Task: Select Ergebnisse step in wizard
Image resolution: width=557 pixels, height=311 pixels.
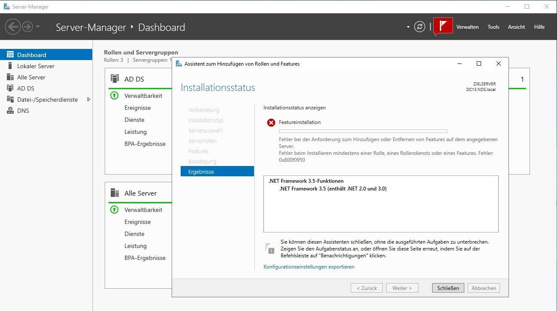Action: point(217,172)
